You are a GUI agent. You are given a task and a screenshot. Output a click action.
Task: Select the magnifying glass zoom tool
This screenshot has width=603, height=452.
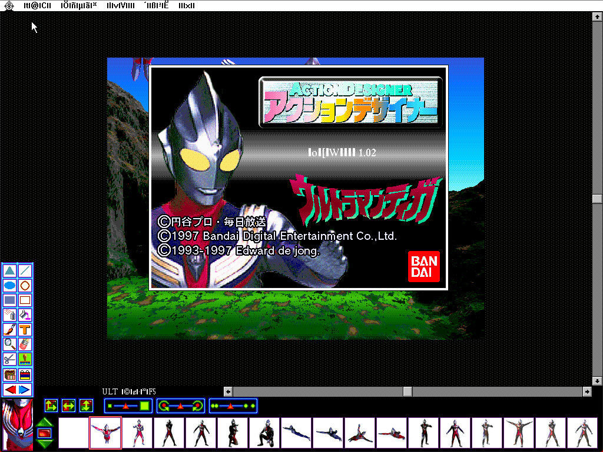10,344
